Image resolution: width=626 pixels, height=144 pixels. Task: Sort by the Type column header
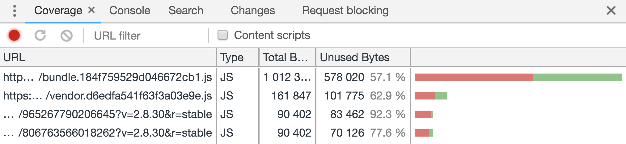click(237, 57)
